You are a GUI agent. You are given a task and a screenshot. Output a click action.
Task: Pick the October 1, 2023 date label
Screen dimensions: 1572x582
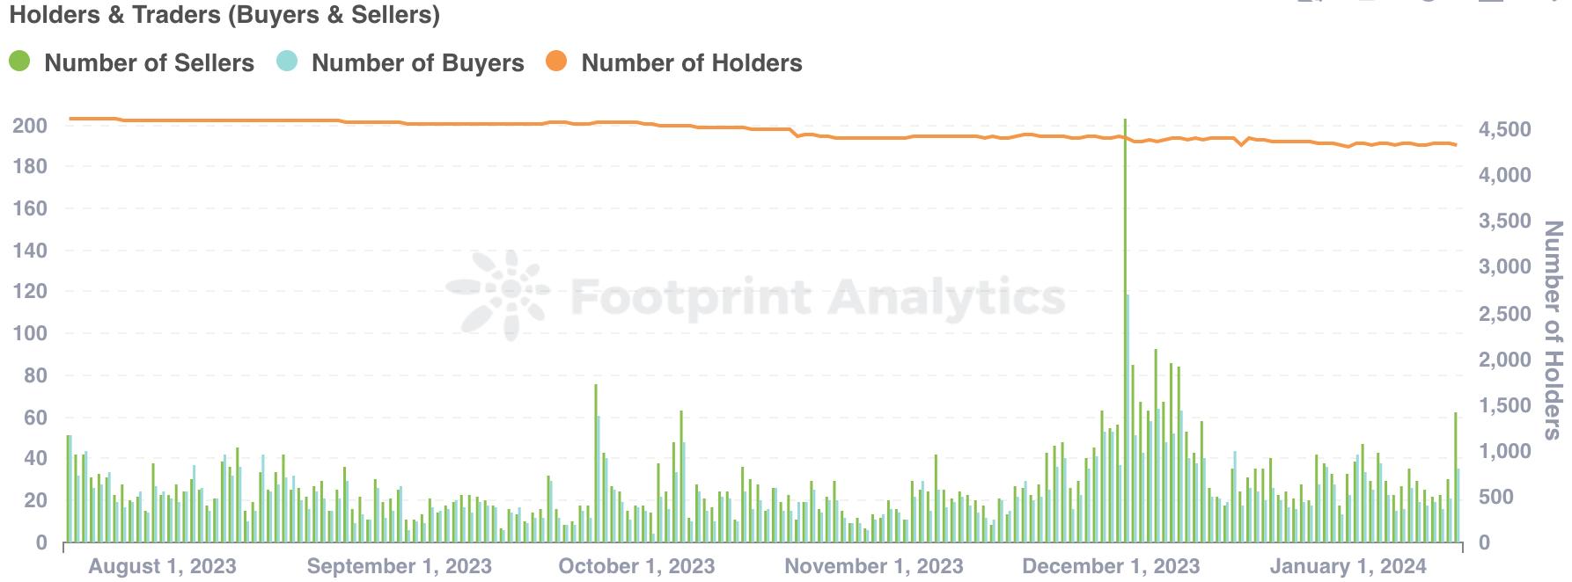tap(636, 566)
